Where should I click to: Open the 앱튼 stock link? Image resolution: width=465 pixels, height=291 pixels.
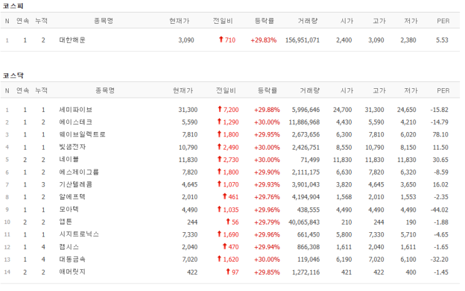click(x=66, y=222)
